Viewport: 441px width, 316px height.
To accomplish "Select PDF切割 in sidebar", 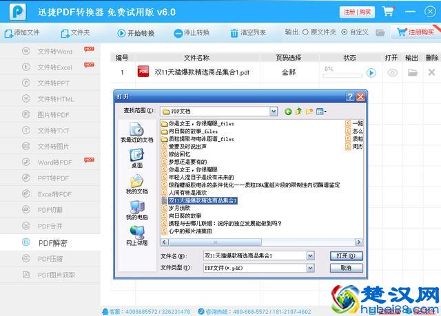I will [50, 210].
